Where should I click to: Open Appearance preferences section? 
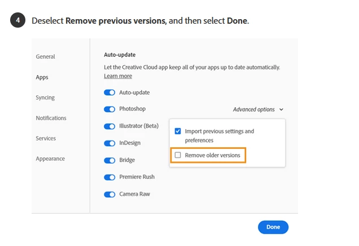(50, 159)
